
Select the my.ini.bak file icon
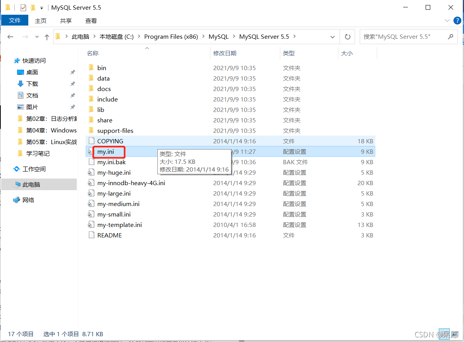point(91,162)
